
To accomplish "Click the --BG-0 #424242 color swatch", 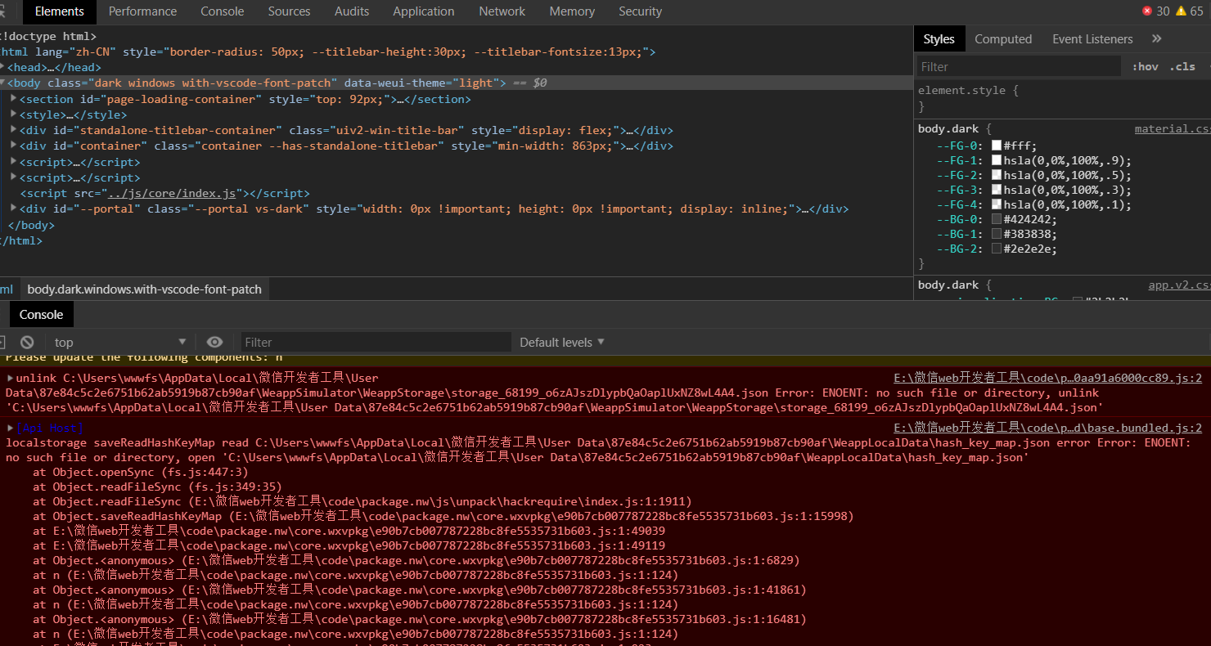I will 997,219.
